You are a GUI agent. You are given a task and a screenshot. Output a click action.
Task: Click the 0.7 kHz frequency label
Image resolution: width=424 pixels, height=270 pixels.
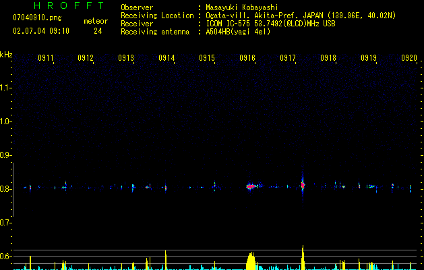click(x=5, y=223)
